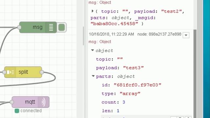Click the expanded topic empty string value
Viewport: 210px width, 118px height.
[x=120, y=59]
